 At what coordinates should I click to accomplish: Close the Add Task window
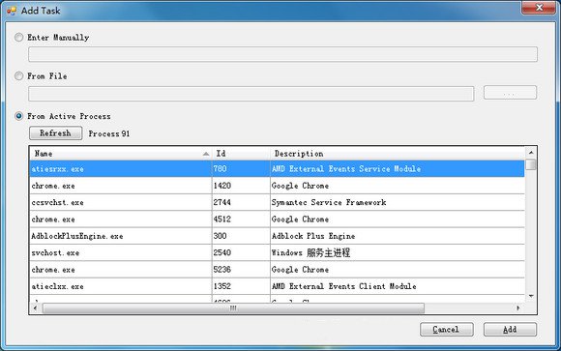(539, 7)
